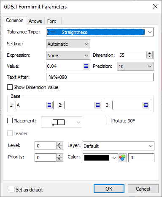This screenshot has height=197, width=162.
Task: Toggle the Leader checkbox
Action: tap(10, 133)
